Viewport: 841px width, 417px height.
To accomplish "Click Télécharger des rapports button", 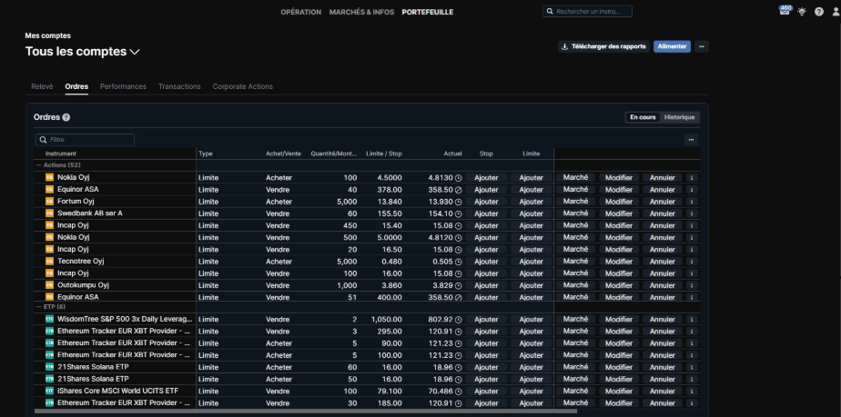I will coord(603,46).
